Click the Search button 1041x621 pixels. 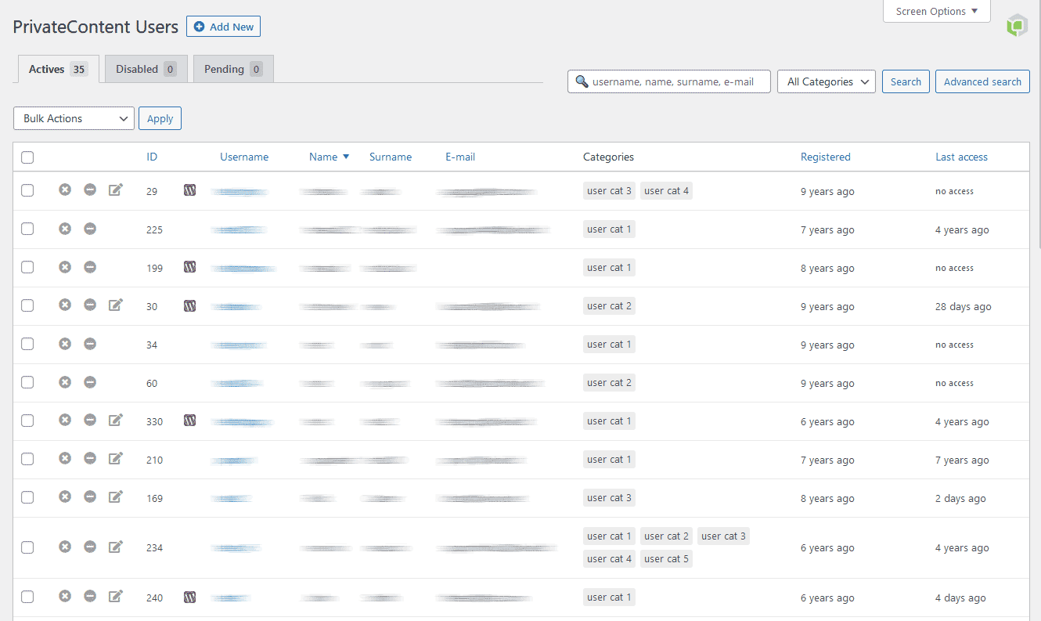[x=906, y=81]
